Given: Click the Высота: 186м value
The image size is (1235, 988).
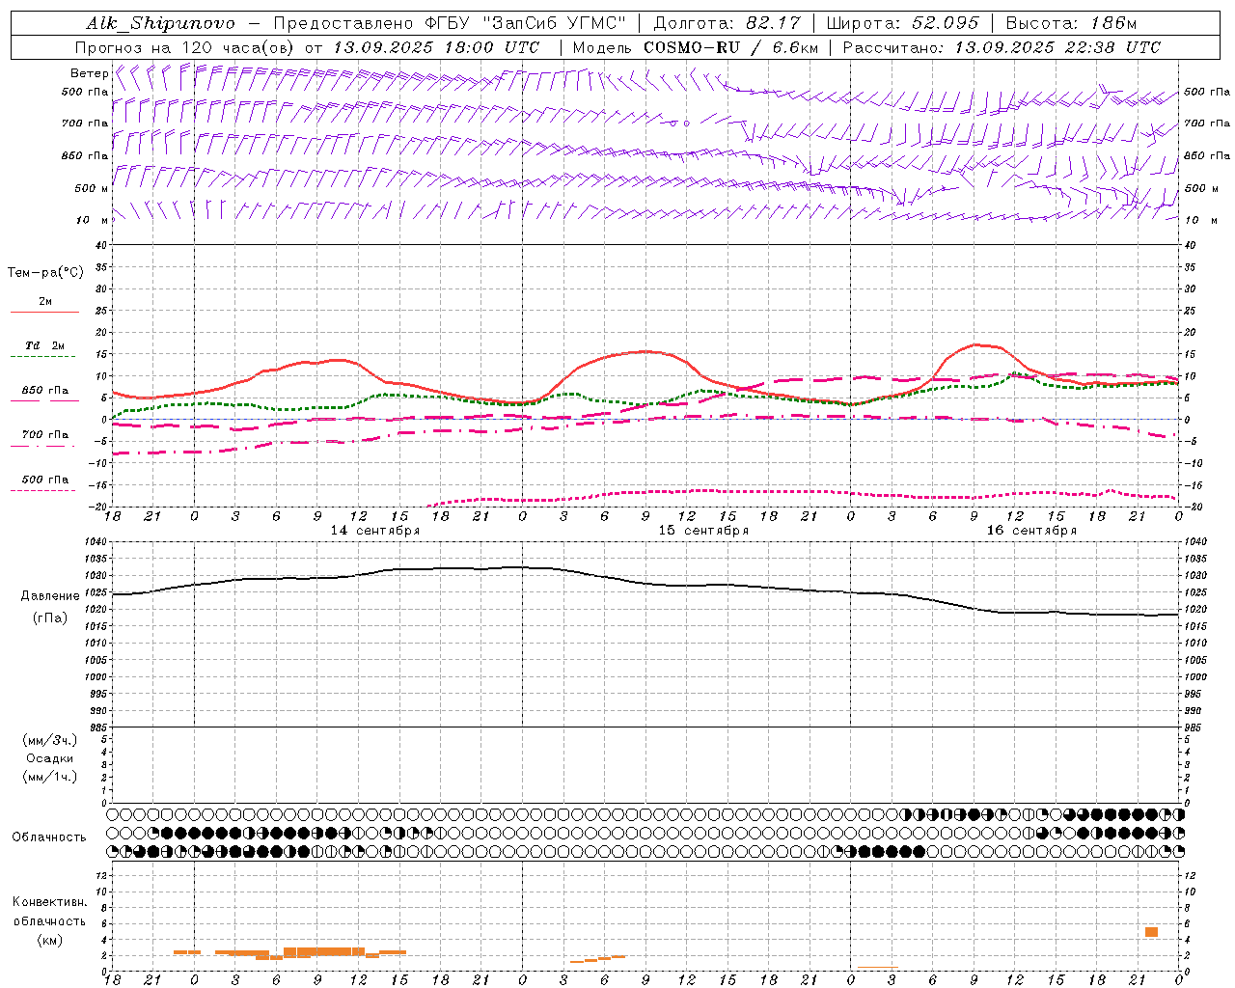Looking at the screenshot, I should 1071,23.
